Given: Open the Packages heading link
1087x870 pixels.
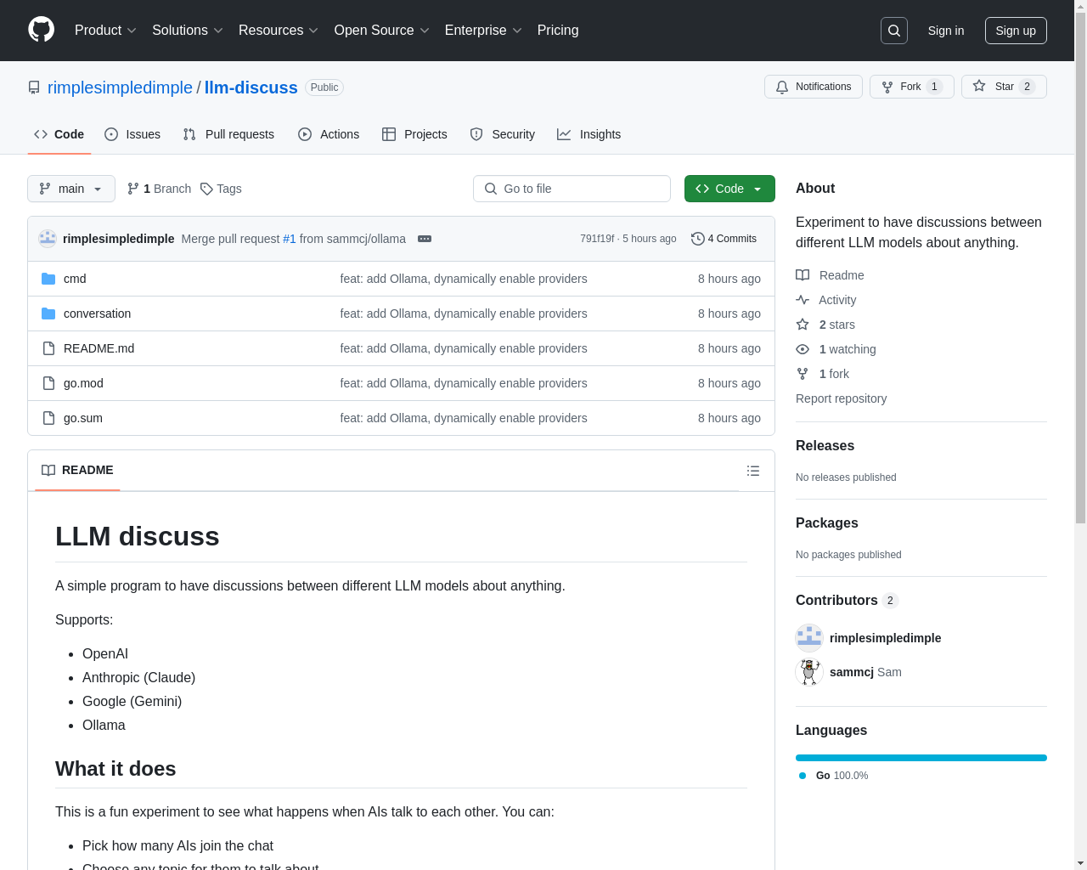Looking at the screenshot, I should pos(826,523).
